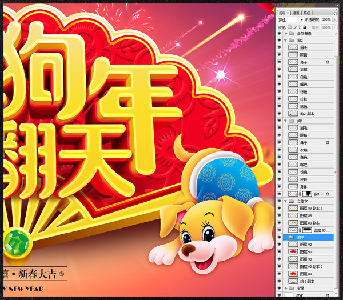Collapse the 狗1 group

click(x=285, y=121)
